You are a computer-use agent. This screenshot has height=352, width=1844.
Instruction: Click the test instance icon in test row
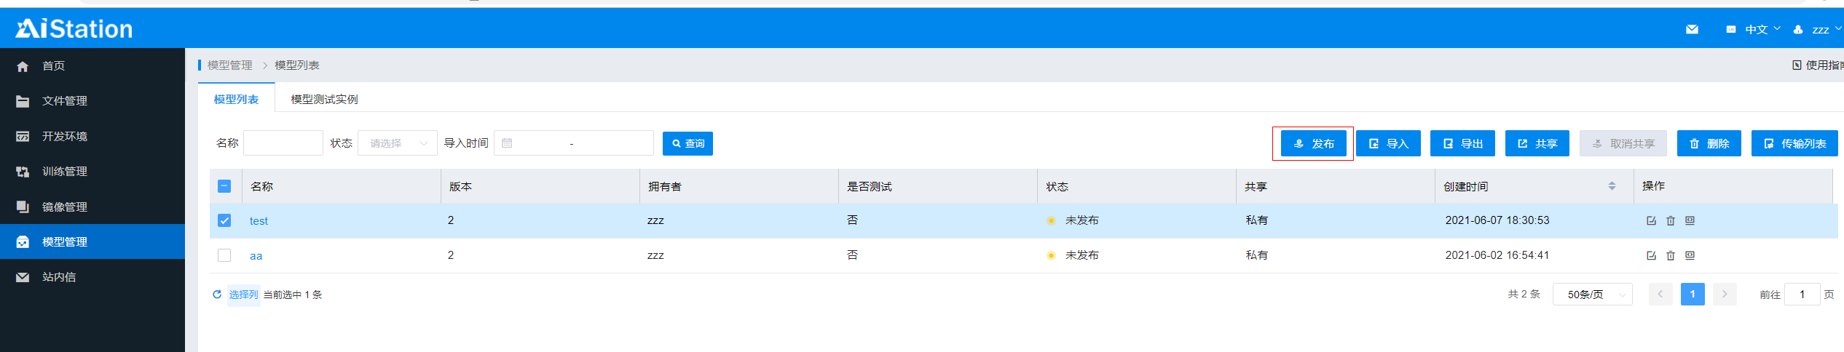pyautogui.click(x=1690, y=220)
